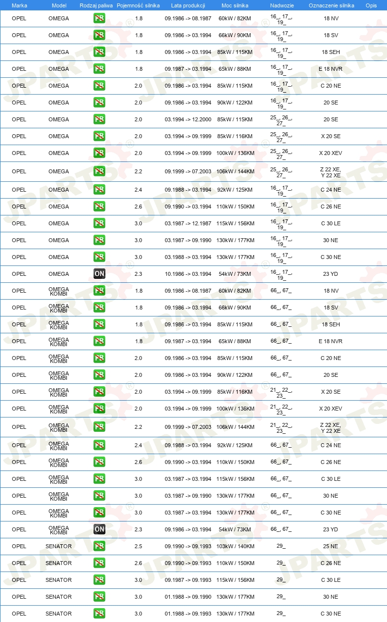
Task: Click the '103kW / 140KM' power cell
Action: pos(236,546)
